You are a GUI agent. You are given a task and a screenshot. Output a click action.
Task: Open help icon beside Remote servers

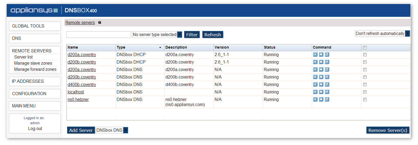coord(100,23)
